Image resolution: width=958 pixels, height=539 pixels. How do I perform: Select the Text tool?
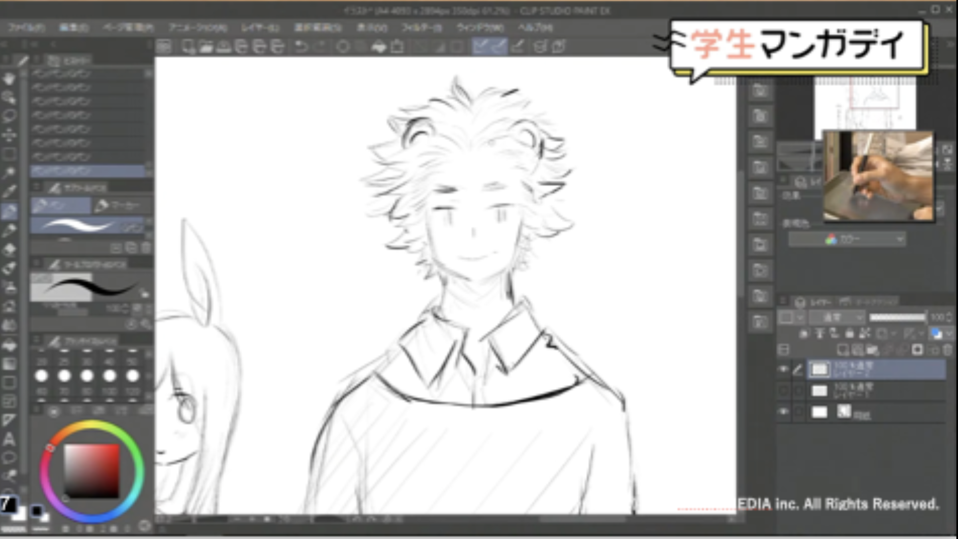pos(9,439)
